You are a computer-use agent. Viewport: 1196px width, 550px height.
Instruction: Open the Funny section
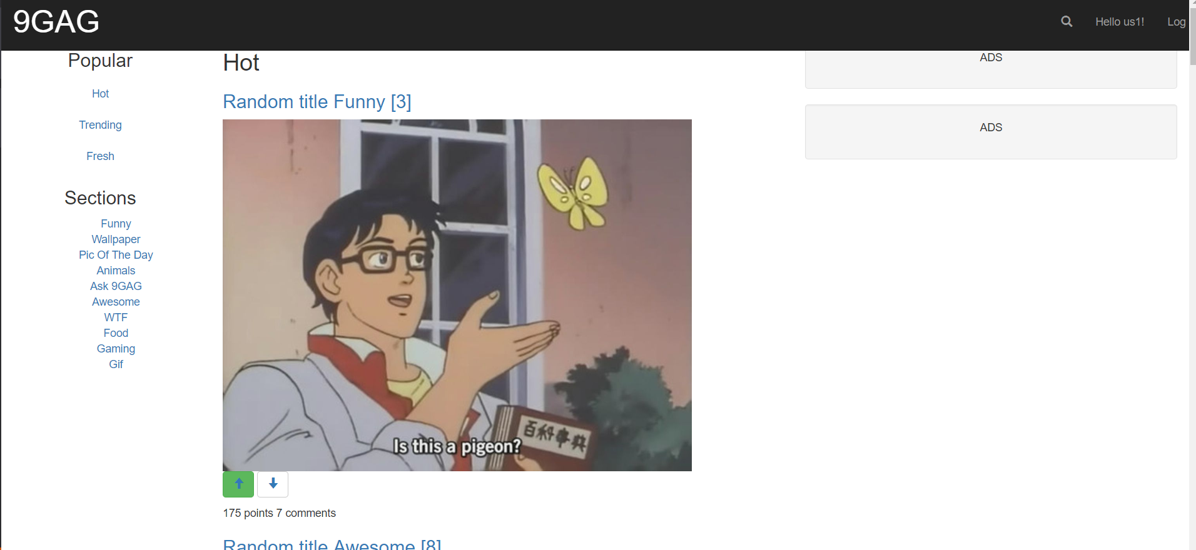click(116, 224)
